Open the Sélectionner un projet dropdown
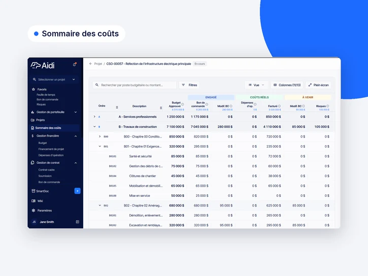Image resolution: width=368 pixels, height=276 pixels. [x=54, y=80]
